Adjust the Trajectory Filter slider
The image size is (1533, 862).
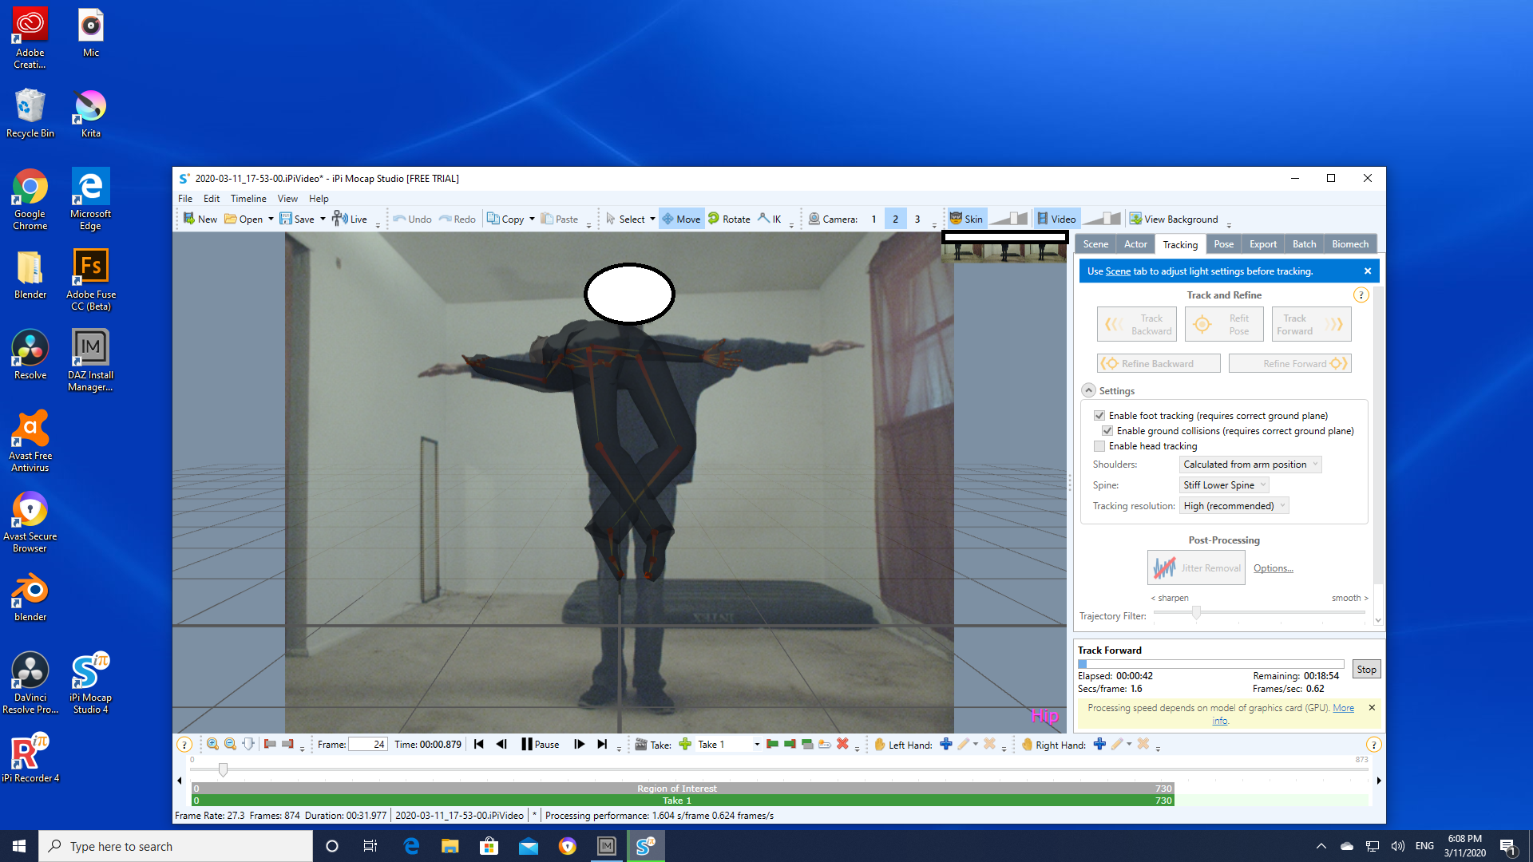tap(1196, 613)
